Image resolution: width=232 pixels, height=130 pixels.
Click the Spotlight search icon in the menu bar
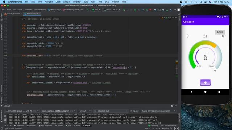click(x=201, y=2)
